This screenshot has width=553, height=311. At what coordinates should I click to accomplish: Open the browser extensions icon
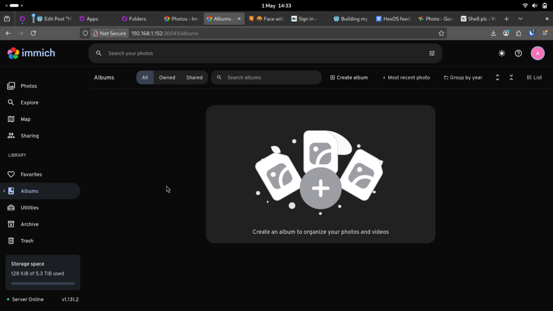point(518,33)
